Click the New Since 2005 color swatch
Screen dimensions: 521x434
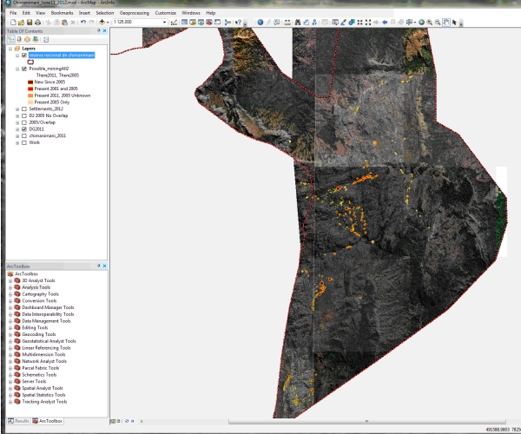click(30, 82)
